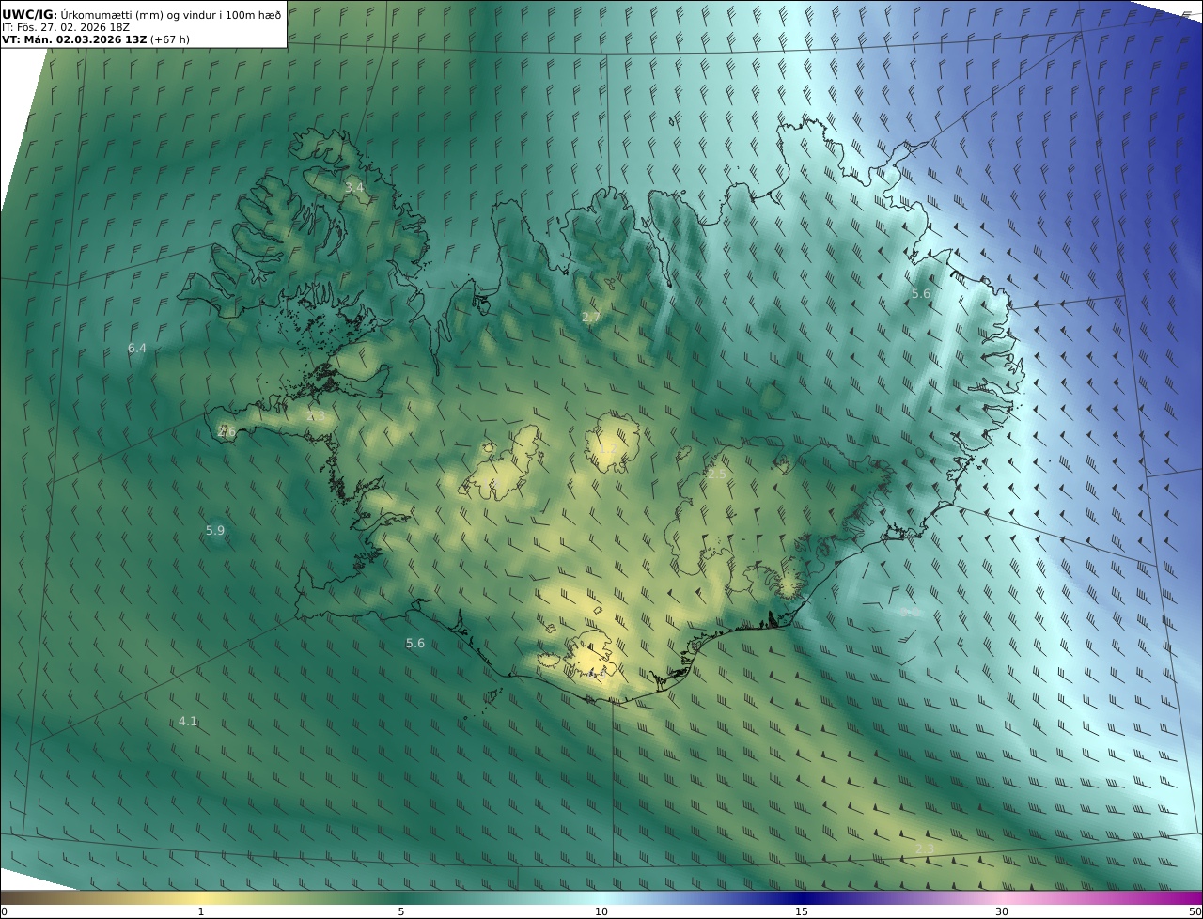Click the 2.3 value near the bottom edge
1203x919 pixels.
(x=925, y=849)
